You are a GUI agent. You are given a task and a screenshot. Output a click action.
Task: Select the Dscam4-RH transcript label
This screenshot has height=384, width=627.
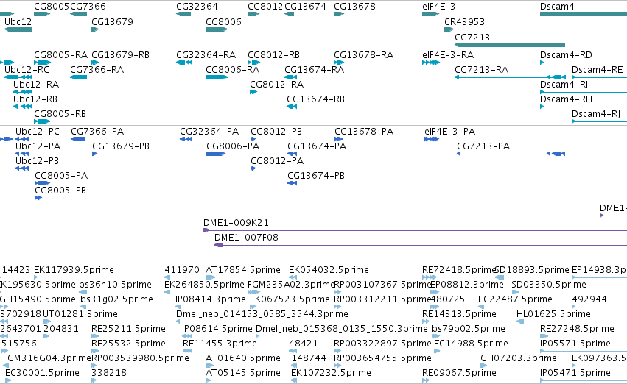pos(566,99)
